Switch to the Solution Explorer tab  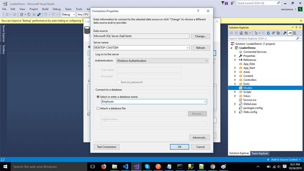tap(239, 153)
